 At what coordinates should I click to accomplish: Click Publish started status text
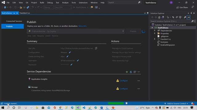(x=11, y=104)
